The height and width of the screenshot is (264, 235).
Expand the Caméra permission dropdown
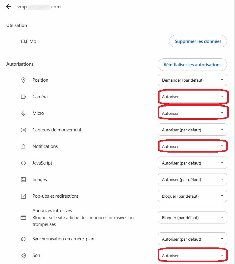[192, 97]
